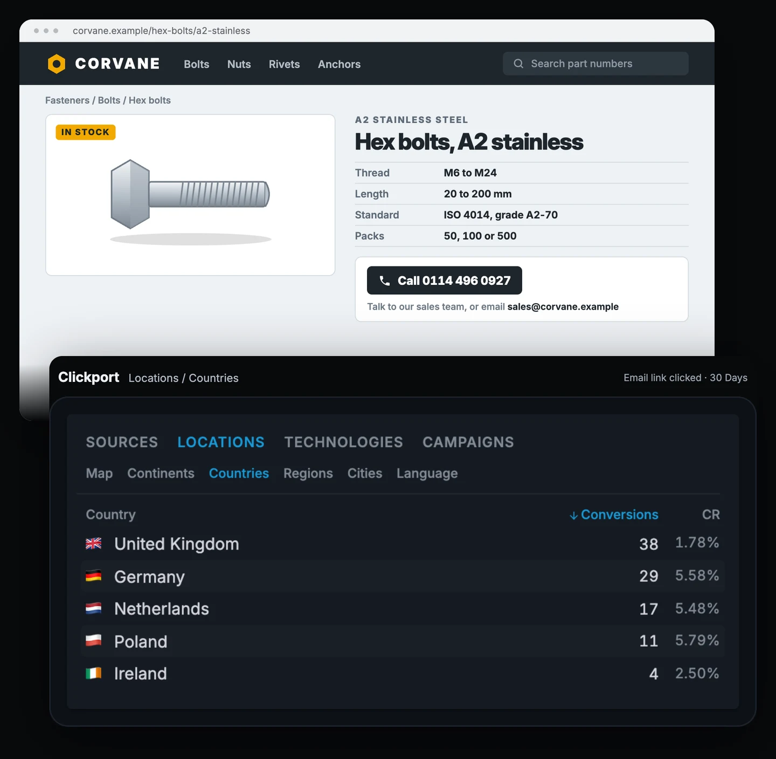The width and height of the screenshot is (776, 759).
Task: Click the Poland flag icon
Action: pos(93,641)
